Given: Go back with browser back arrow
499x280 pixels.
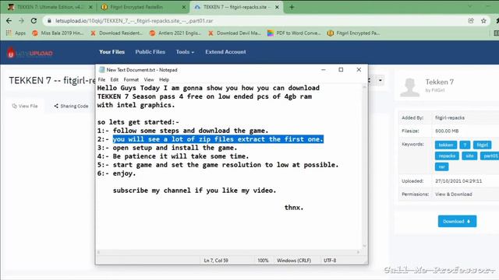Looking at the screenshot, I should [x=9, y=21].
